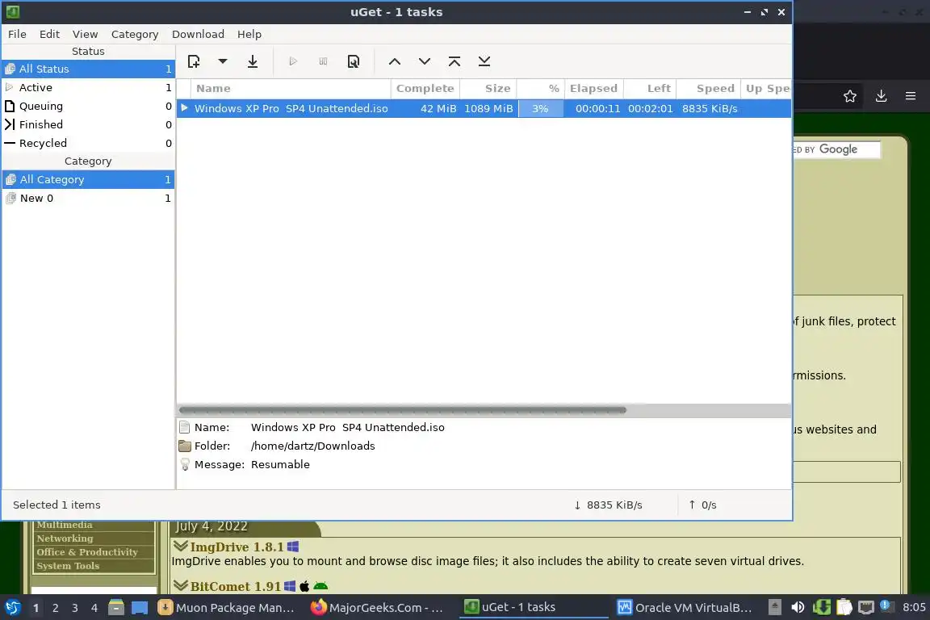Screen dimensions: 930x620
Task: Open the Firefox downloads icon
Action: point(881,96)
